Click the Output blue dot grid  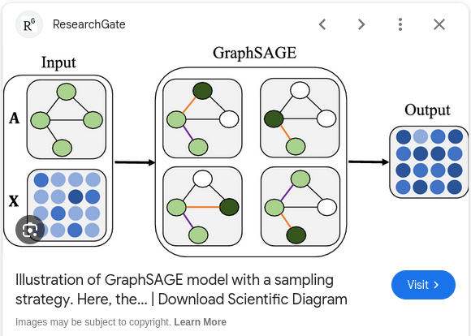429,162
